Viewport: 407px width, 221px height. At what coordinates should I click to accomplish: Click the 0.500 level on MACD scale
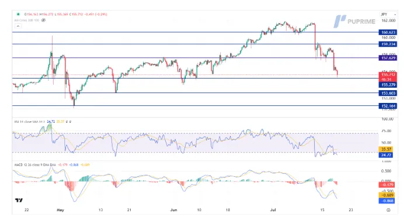(x=386, y=171)
